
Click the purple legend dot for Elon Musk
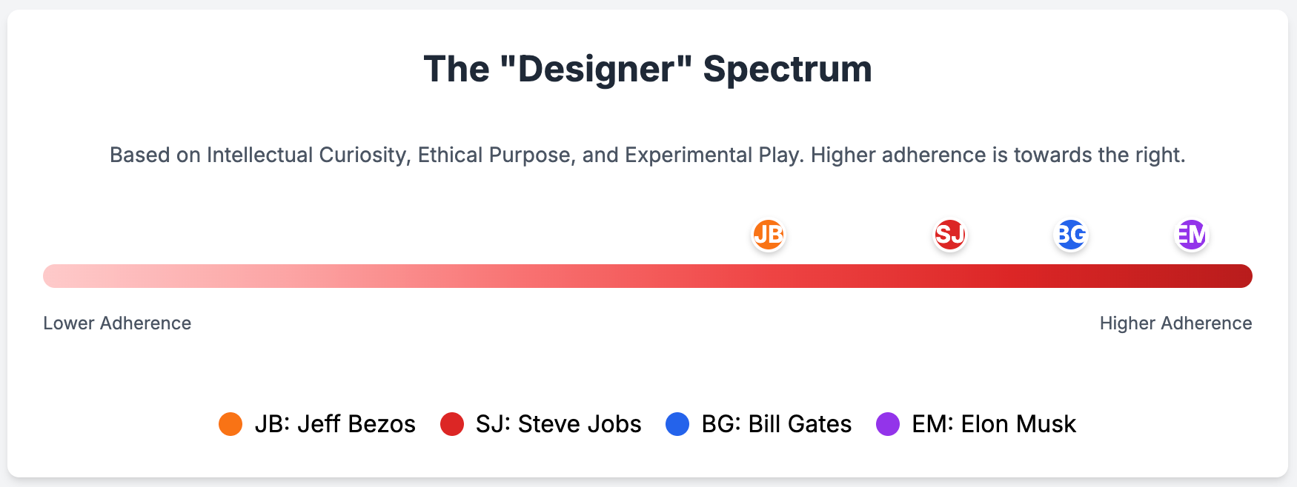click(x=888, y=424)
